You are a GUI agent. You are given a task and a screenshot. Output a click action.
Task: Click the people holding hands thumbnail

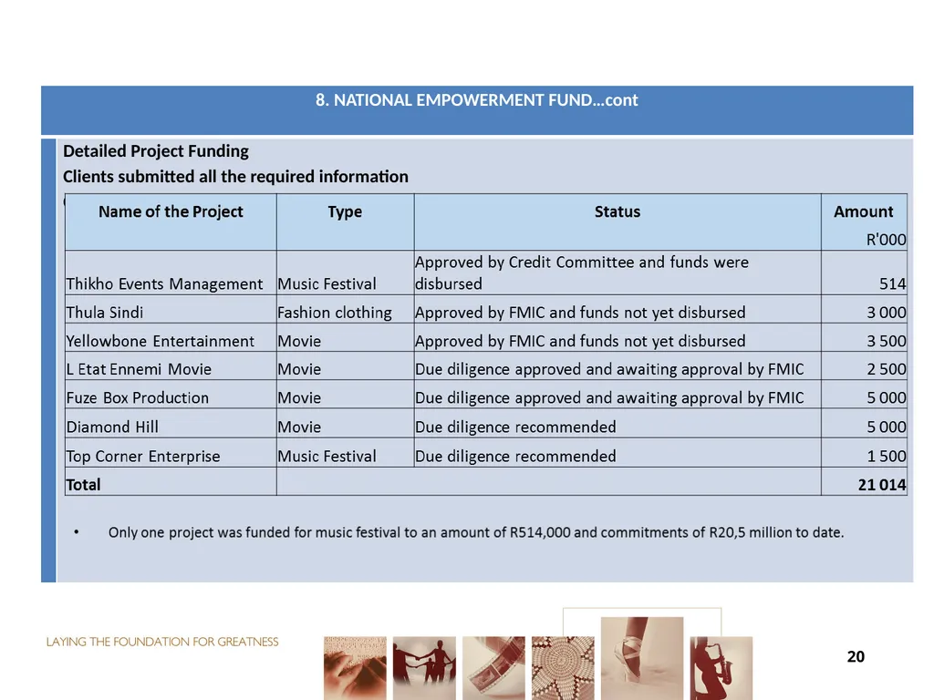click(424, 668)
